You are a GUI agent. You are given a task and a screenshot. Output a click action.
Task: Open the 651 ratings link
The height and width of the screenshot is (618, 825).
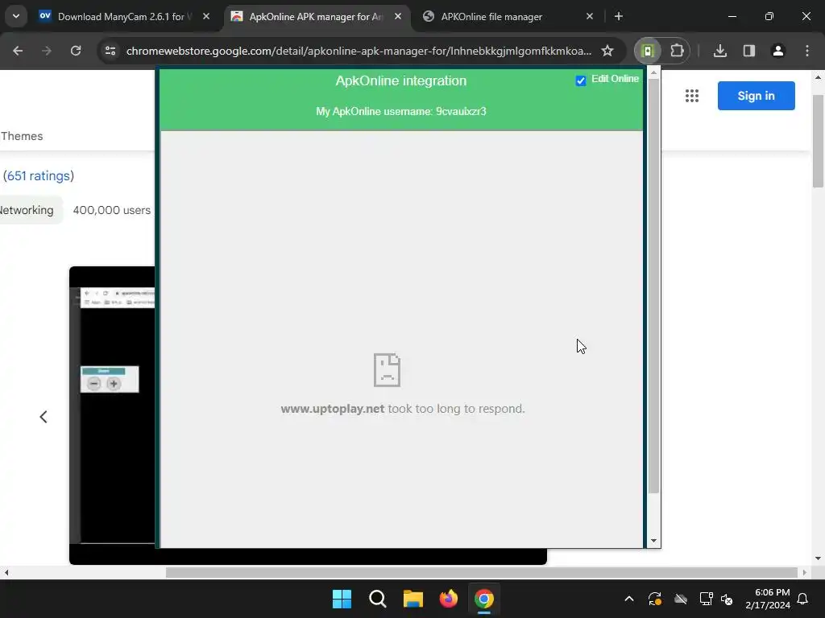(x=39, y=175)
